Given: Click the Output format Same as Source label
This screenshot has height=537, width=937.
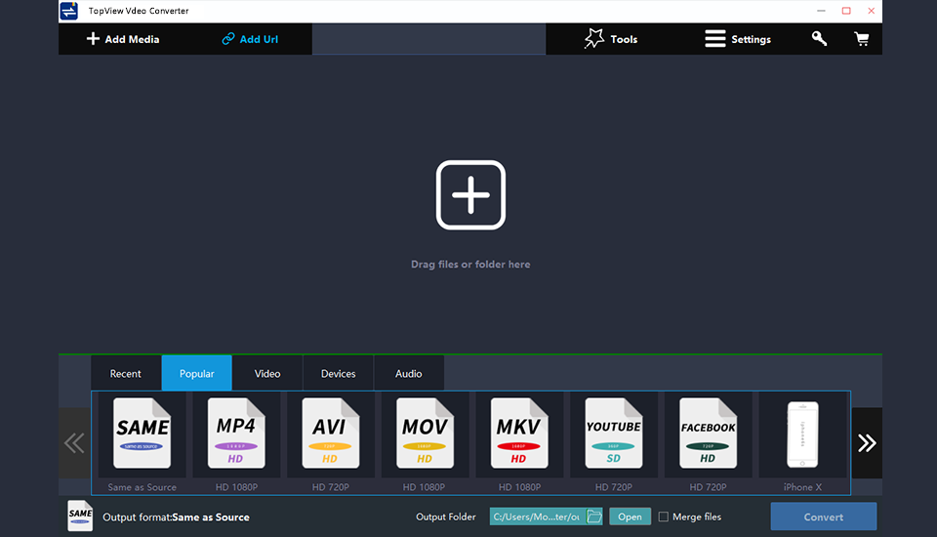Looking at the screenshot, I should [176, 517].
